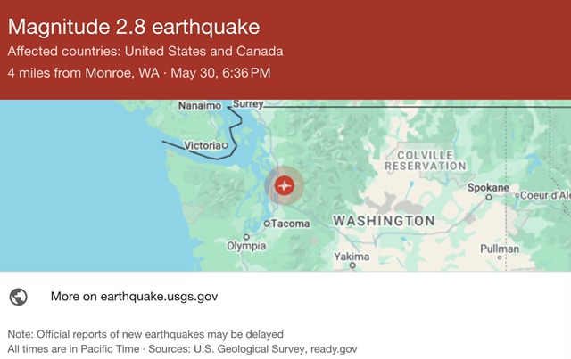Click the ready.gov source text
Screen dimensions: 571x359
pyautogui.click(x=334, y=348)
